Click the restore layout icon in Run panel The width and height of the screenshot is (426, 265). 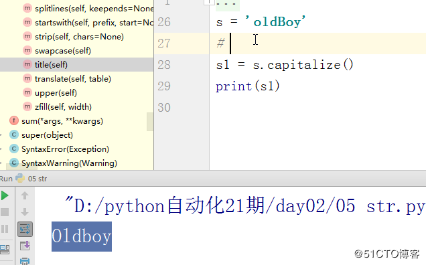tap(5, 249)
